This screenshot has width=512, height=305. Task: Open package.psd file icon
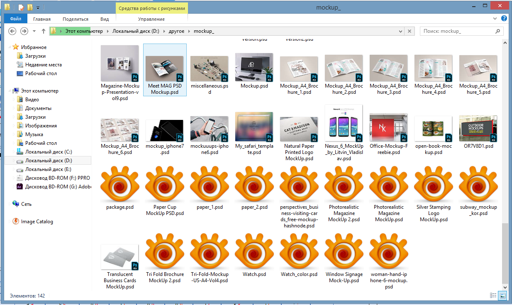click(x=120, y=184)
